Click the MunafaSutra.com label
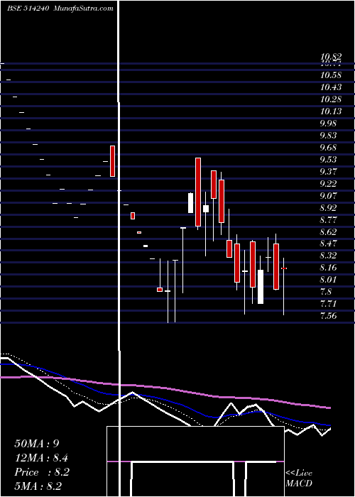This screenshot has width=355, height=497. point(84,9)
